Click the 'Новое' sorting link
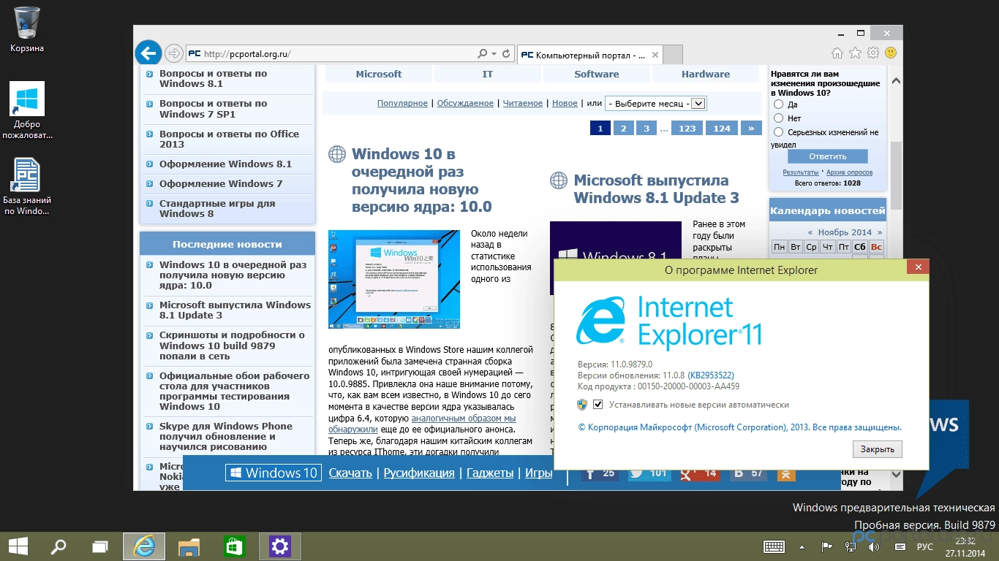This screenshot has width=999, height=561. [x=565, y=104]
